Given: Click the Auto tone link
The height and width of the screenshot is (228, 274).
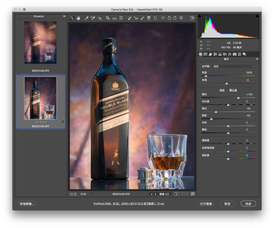Looking at the screenshot, I should tap(222, 90).
